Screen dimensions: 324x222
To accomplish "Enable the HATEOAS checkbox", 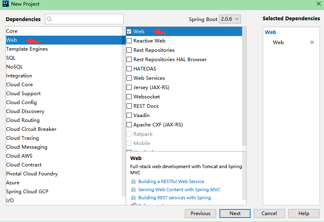I will coord(129,68).
